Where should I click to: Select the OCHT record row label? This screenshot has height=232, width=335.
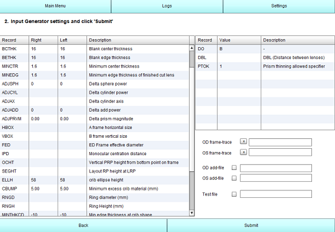tap(8, 163)
